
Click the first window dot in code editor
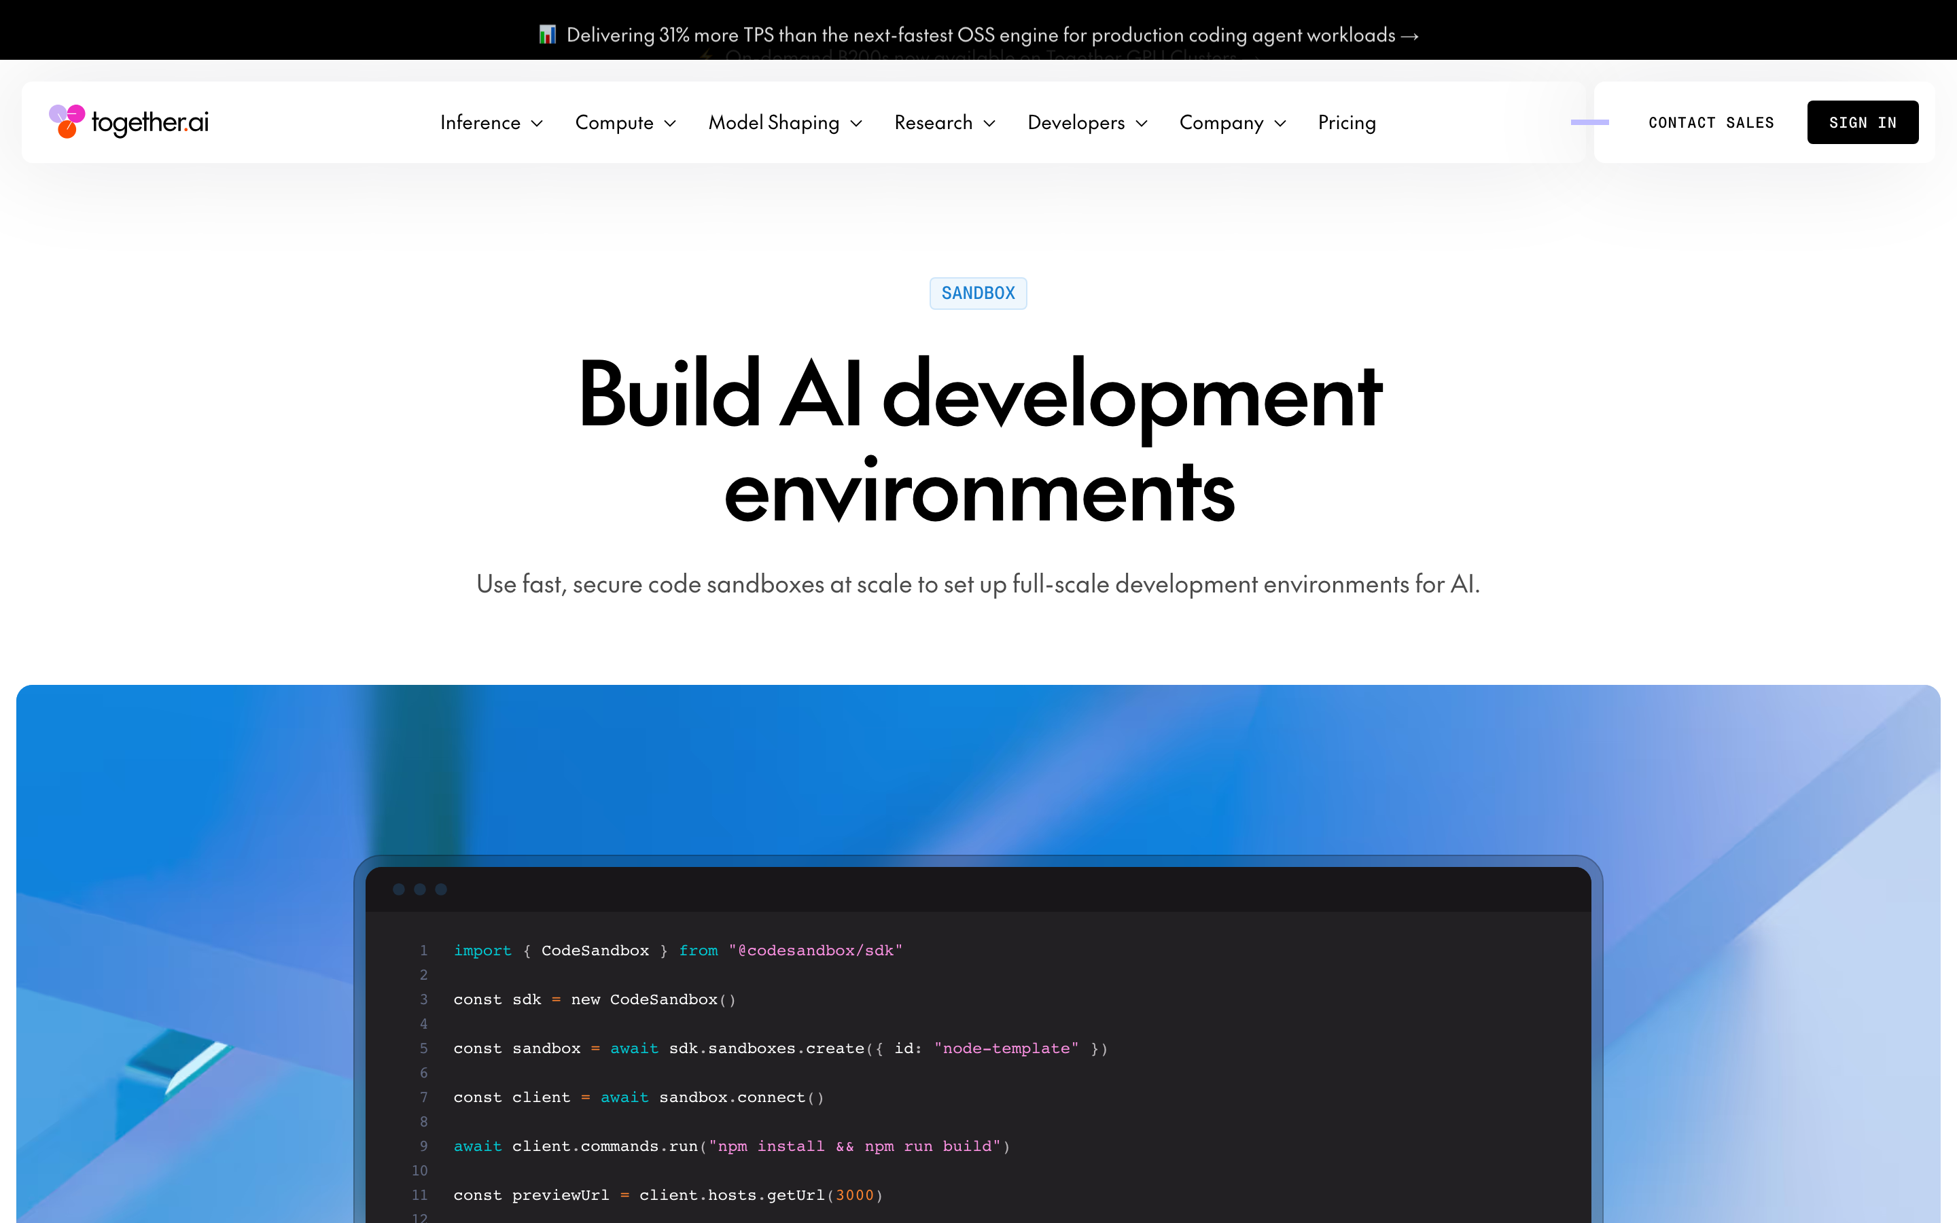(x=399, y=889)
